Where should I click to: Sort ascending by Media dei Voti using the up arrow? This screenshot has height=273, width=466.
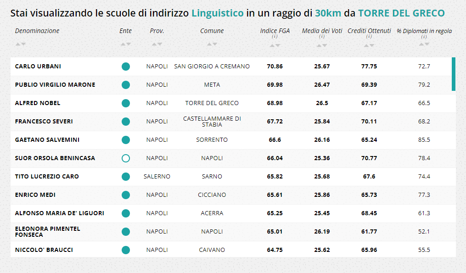point(319,45)
